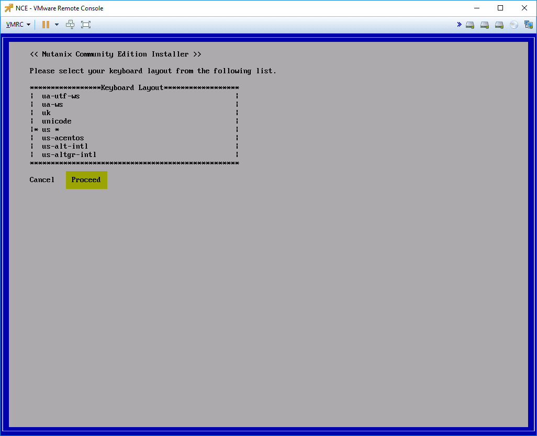Expand the dropdown next to the pause button
This screenshot has width=537, height=436.
point(57,24)
